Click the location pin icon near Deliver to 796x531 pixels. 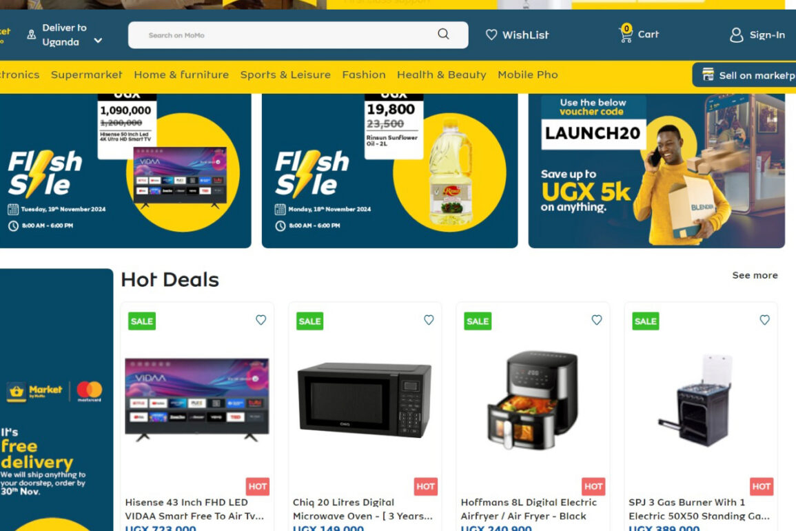32,34
